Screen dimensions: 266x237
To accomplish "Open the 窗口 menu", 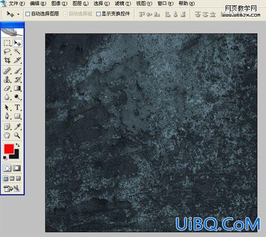I will [165, 3].
